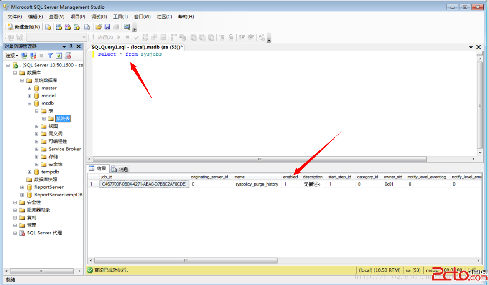
Task: Open the Connect (连接) dropdown in Object Explorer
Action: coord(12,56)
